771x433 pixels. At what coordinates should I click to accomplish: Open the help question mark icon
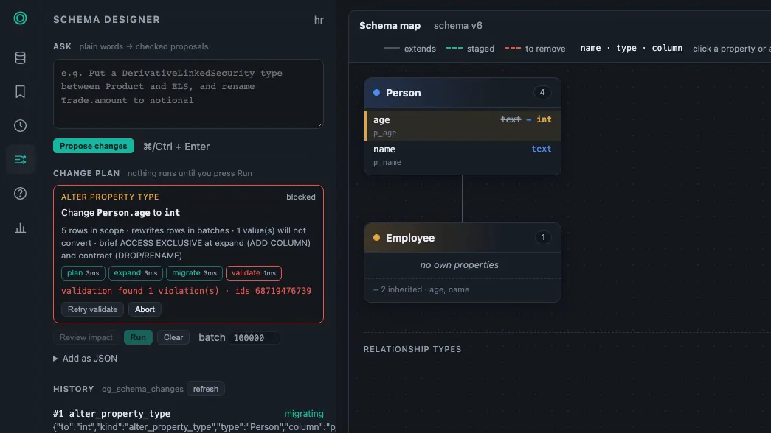20,194
